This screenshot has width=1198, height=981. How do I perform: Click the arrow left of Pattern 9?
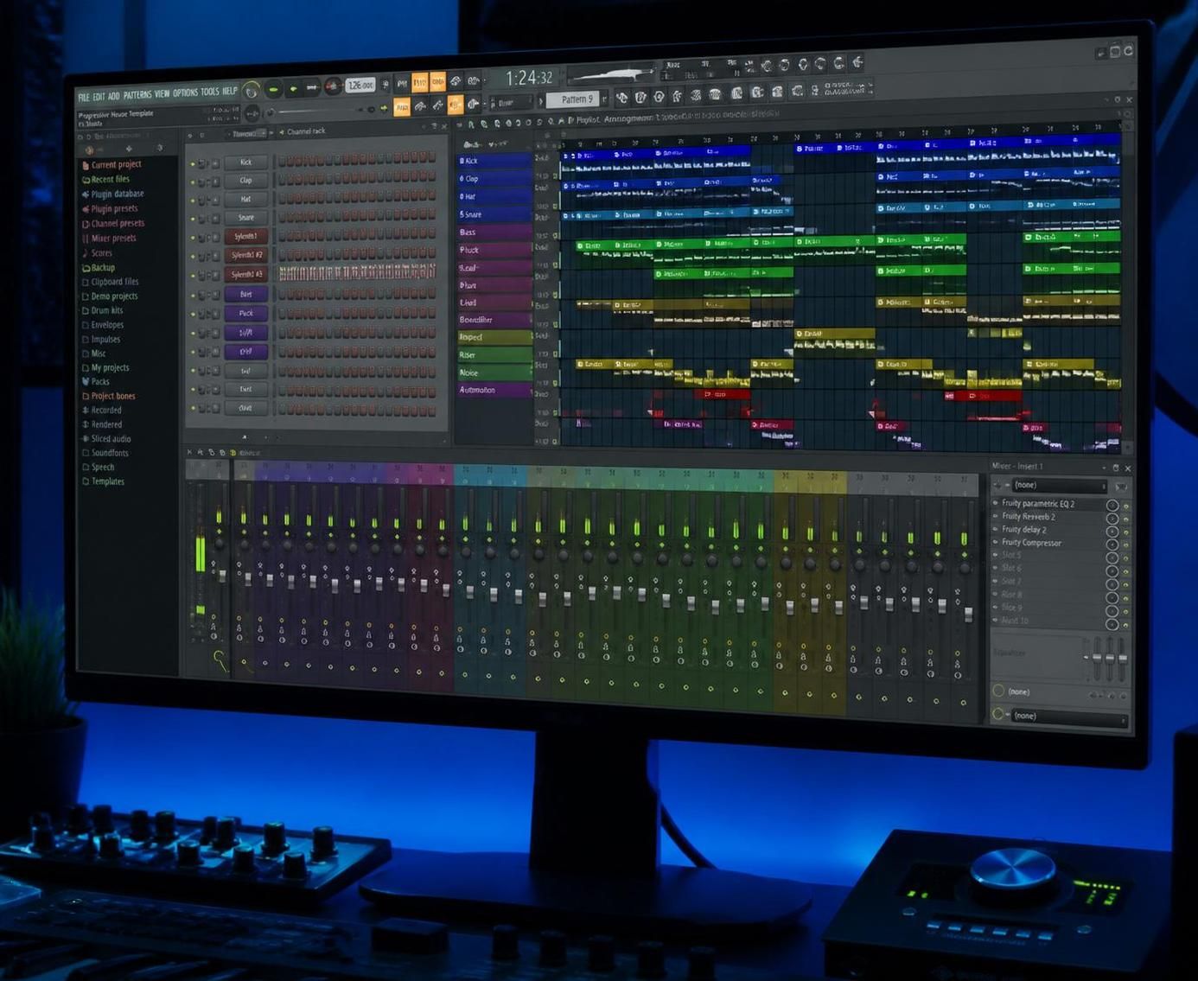(541, 100)
